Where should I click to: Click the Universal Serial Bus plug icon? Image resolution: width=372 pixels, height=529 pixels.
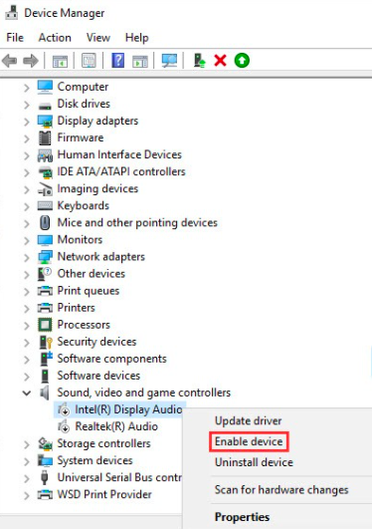(45, 477)
